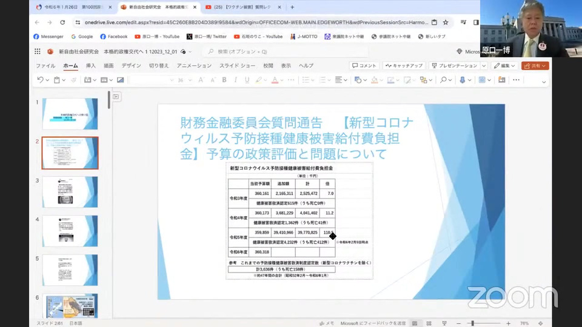The image size is (582, 327).
Task: Toggle Underline formatting
Action: pos(247,80)
